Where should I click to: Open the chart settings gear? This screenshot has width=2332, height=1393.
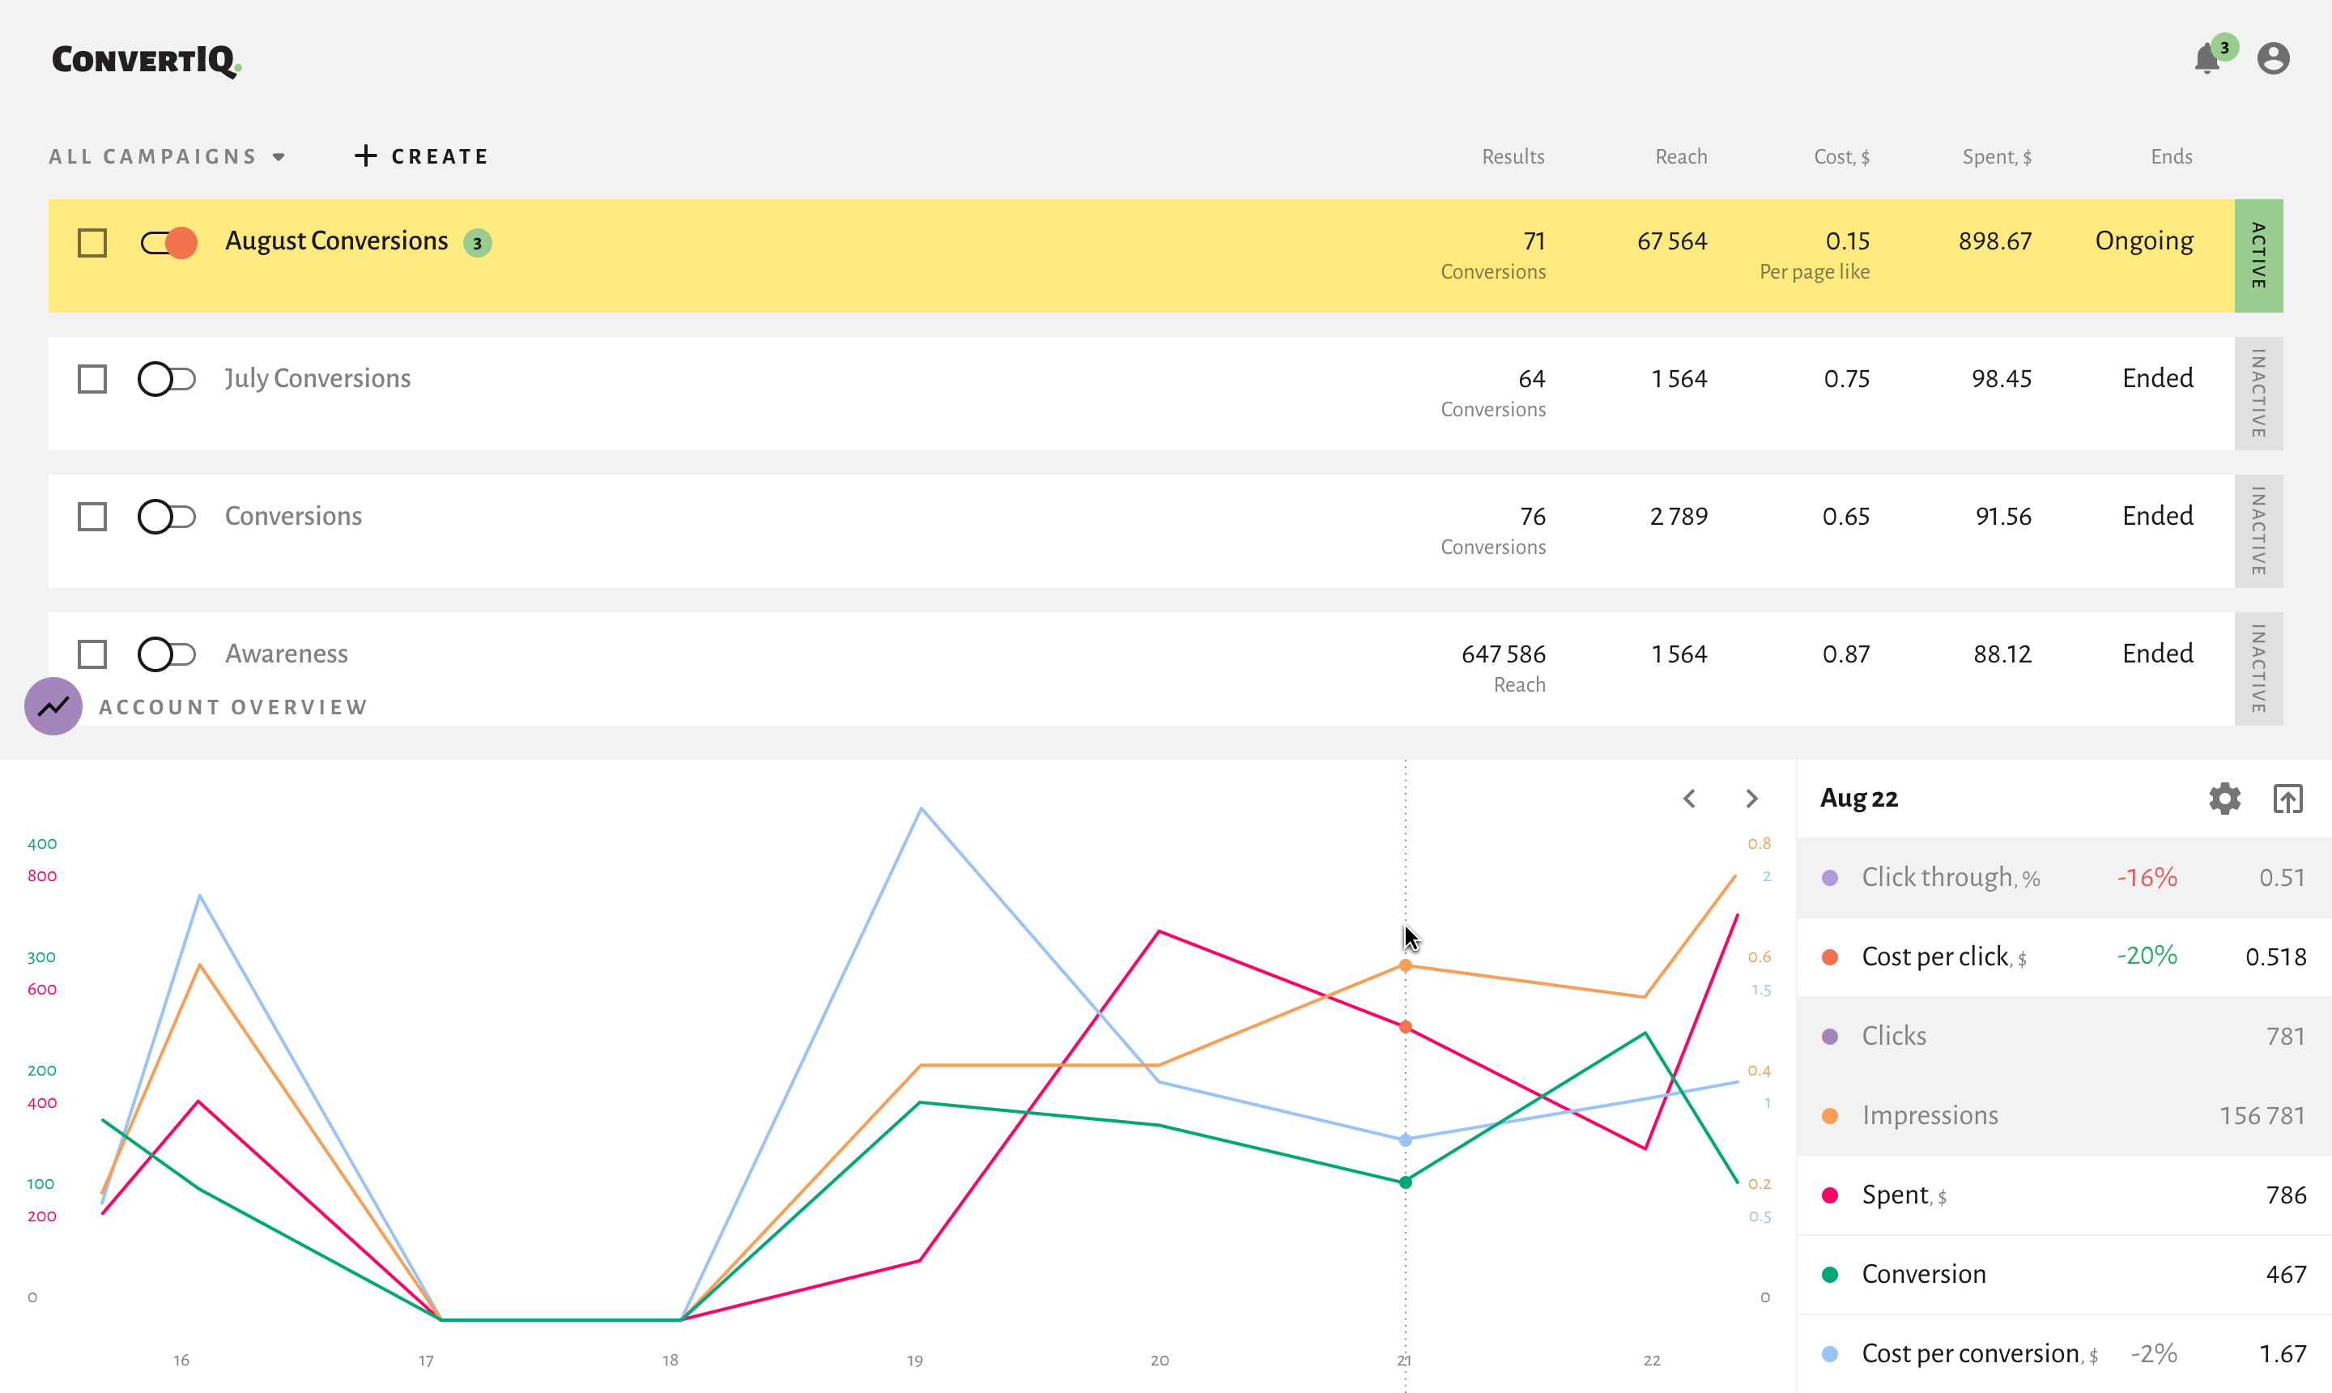click(x=2224, y=798)
